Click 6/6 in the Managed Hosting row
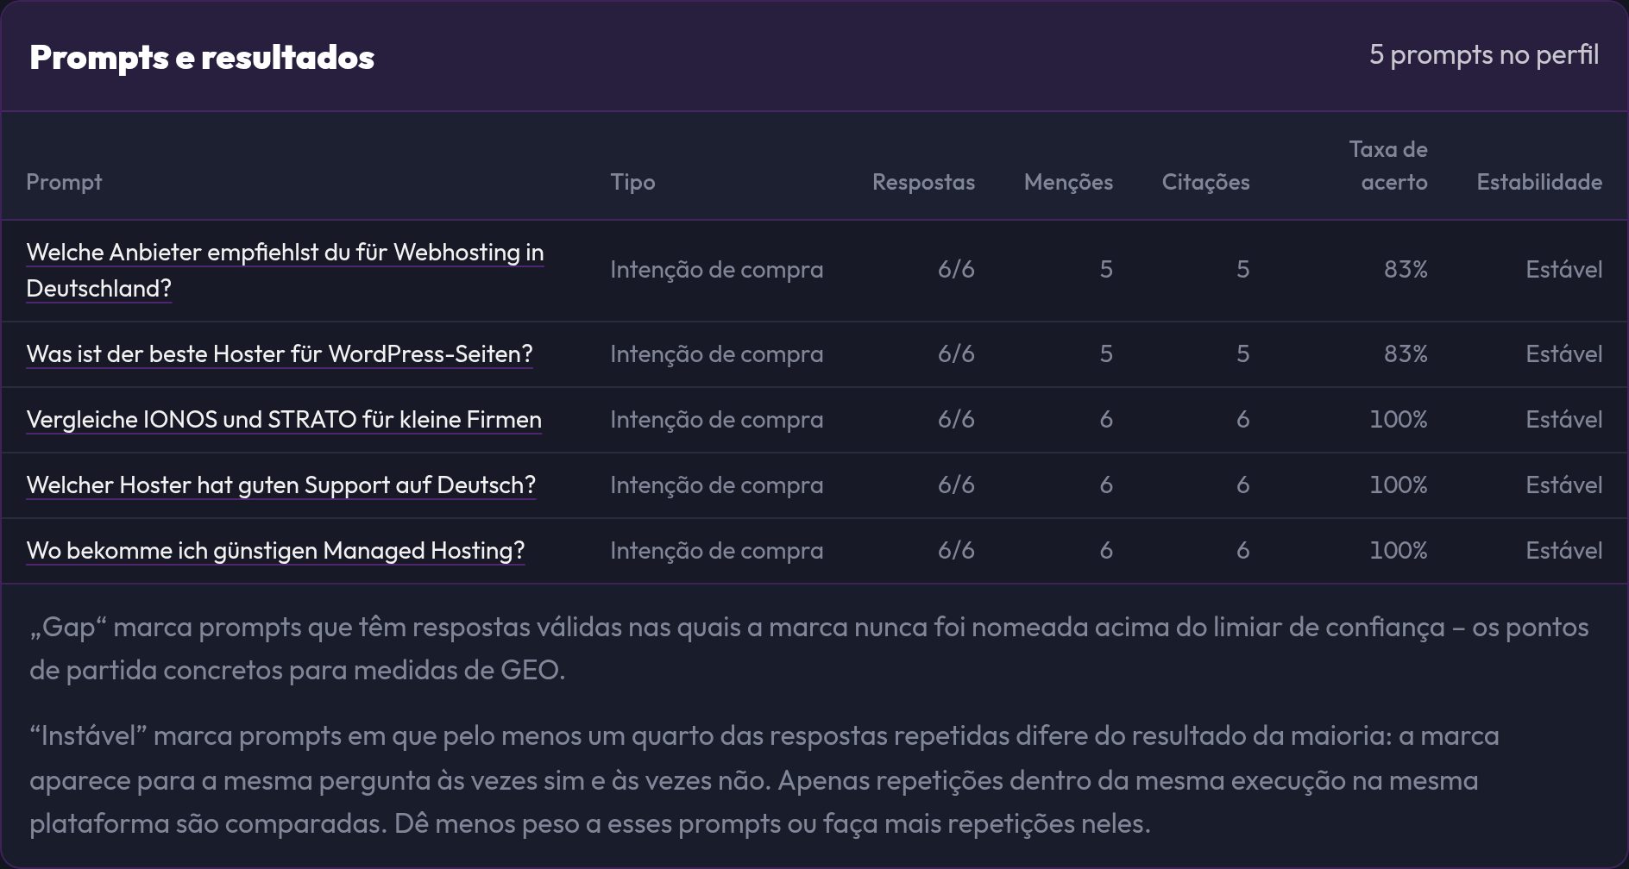 click(956, 551)
